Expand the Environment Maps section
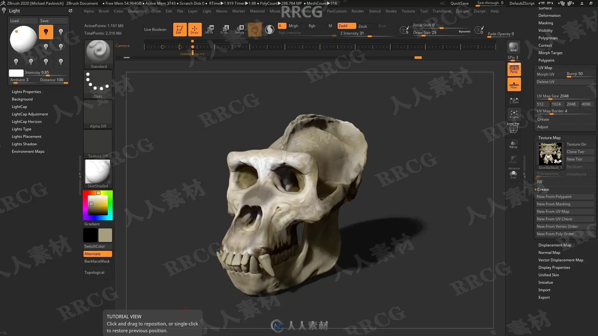The height and width of the screenshot is (336, 598). tap(28, 152)
